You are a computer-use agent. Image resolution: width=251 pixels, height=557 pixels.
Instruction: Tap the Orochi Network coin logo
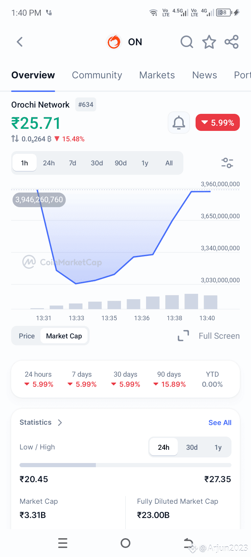114,42
